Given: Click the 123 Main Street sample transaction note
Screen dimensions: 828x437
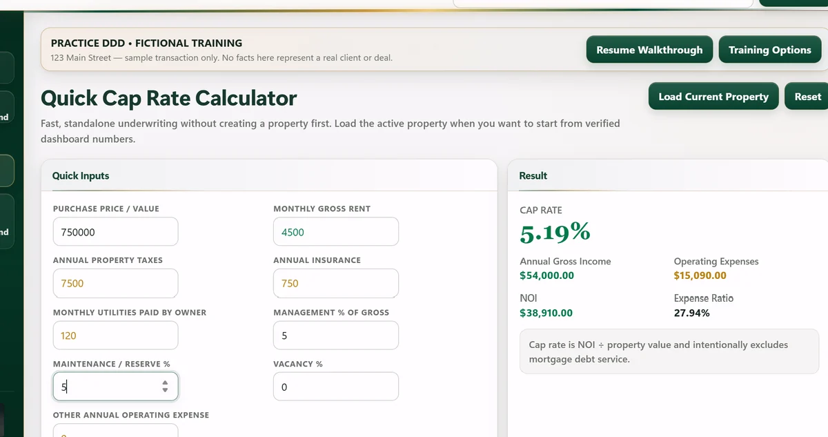Looking at the screenshot, I should [x=221, y=58].
